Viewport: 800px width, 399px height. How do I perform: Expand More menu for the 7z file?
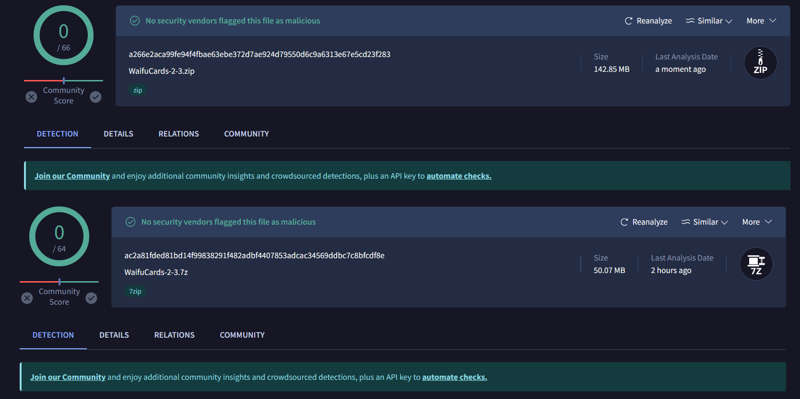757,222
